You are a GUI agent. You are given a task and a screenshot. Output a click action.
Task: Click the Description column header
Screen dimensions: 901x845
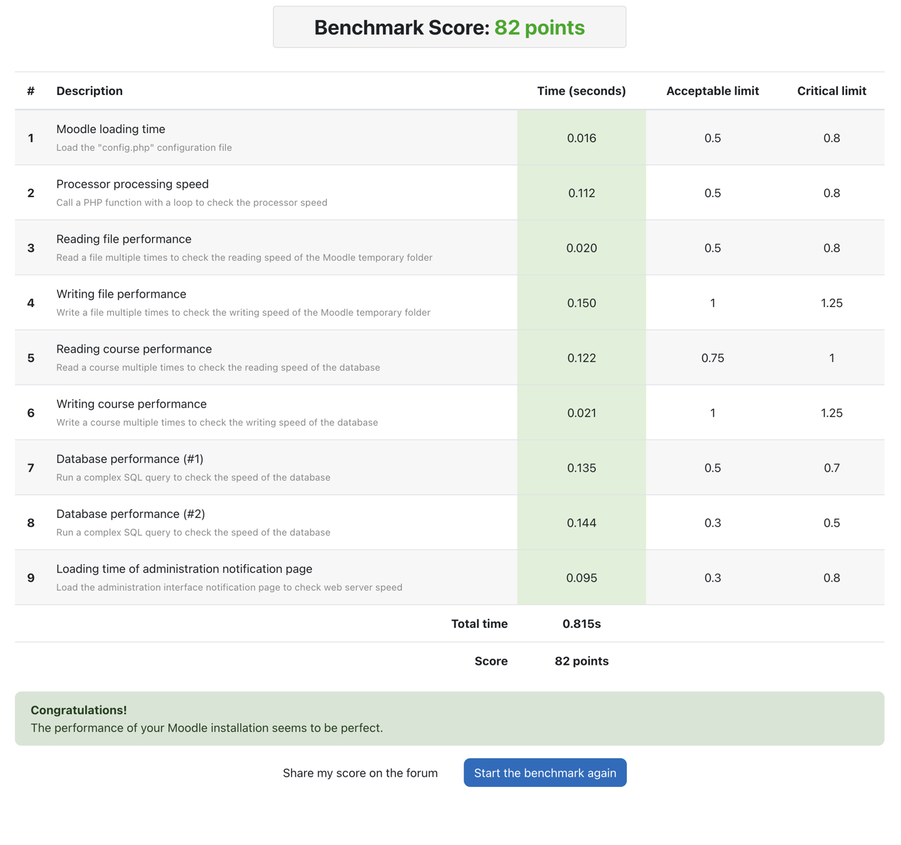(89, 91)
